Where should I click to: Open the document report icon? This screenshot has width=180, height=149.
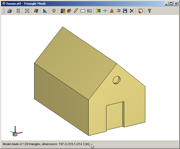click(18, 11)
